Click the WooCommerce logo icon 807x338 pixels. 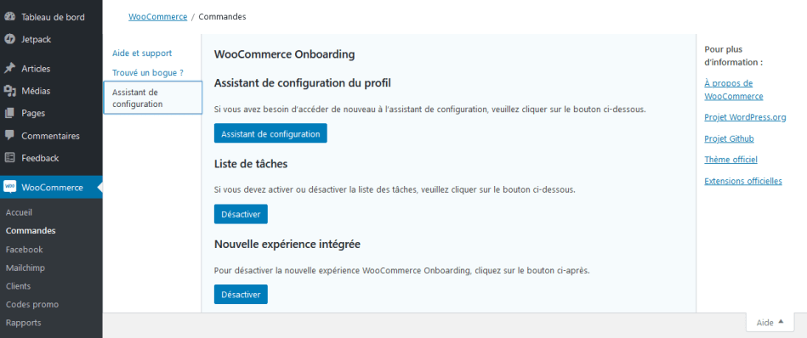9,187
